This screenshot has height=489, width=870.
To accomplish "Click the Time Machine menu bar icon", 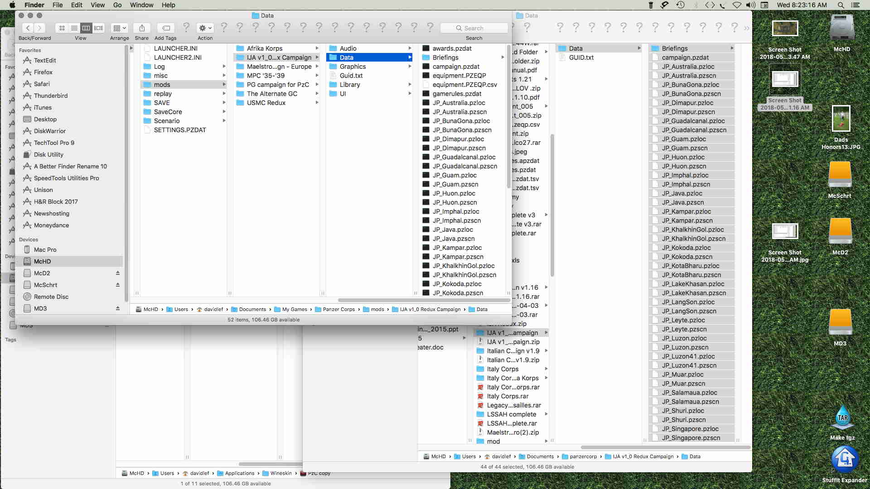I will [680, 5].
